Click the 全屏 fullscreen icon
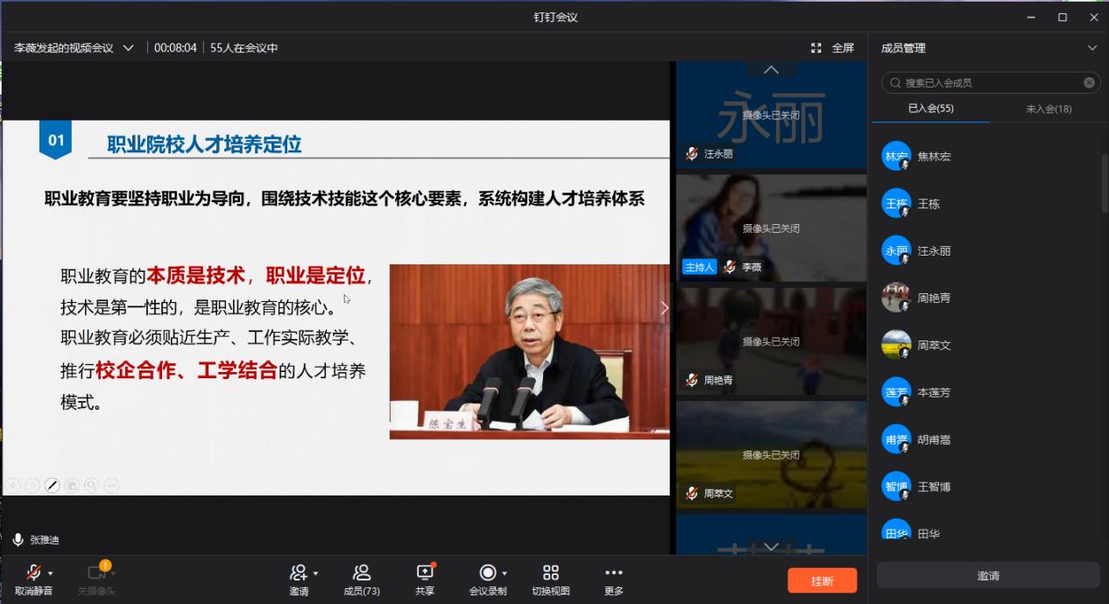 coord(816,48)
